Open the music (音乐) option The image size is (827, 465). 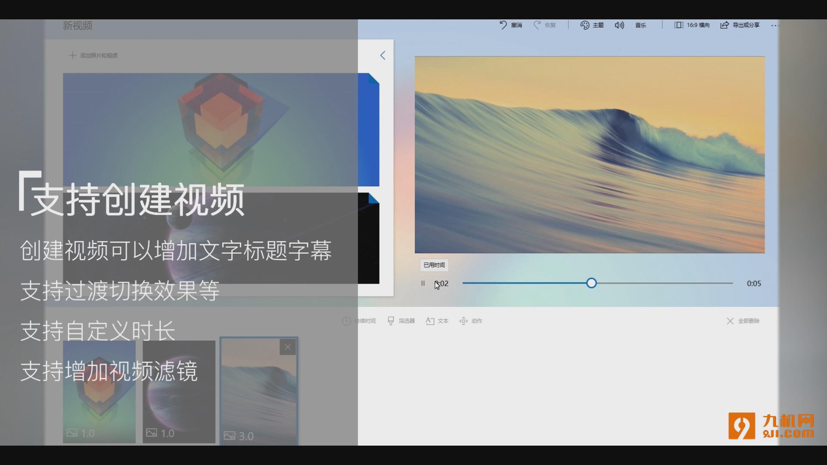tap(640, 25)
